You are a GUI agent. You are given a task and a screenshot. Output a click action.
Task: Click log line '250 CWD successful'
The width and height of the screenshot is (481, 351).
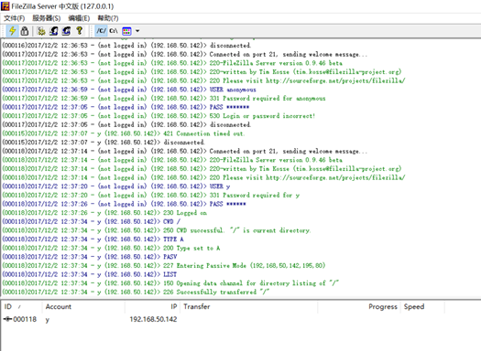157,230
